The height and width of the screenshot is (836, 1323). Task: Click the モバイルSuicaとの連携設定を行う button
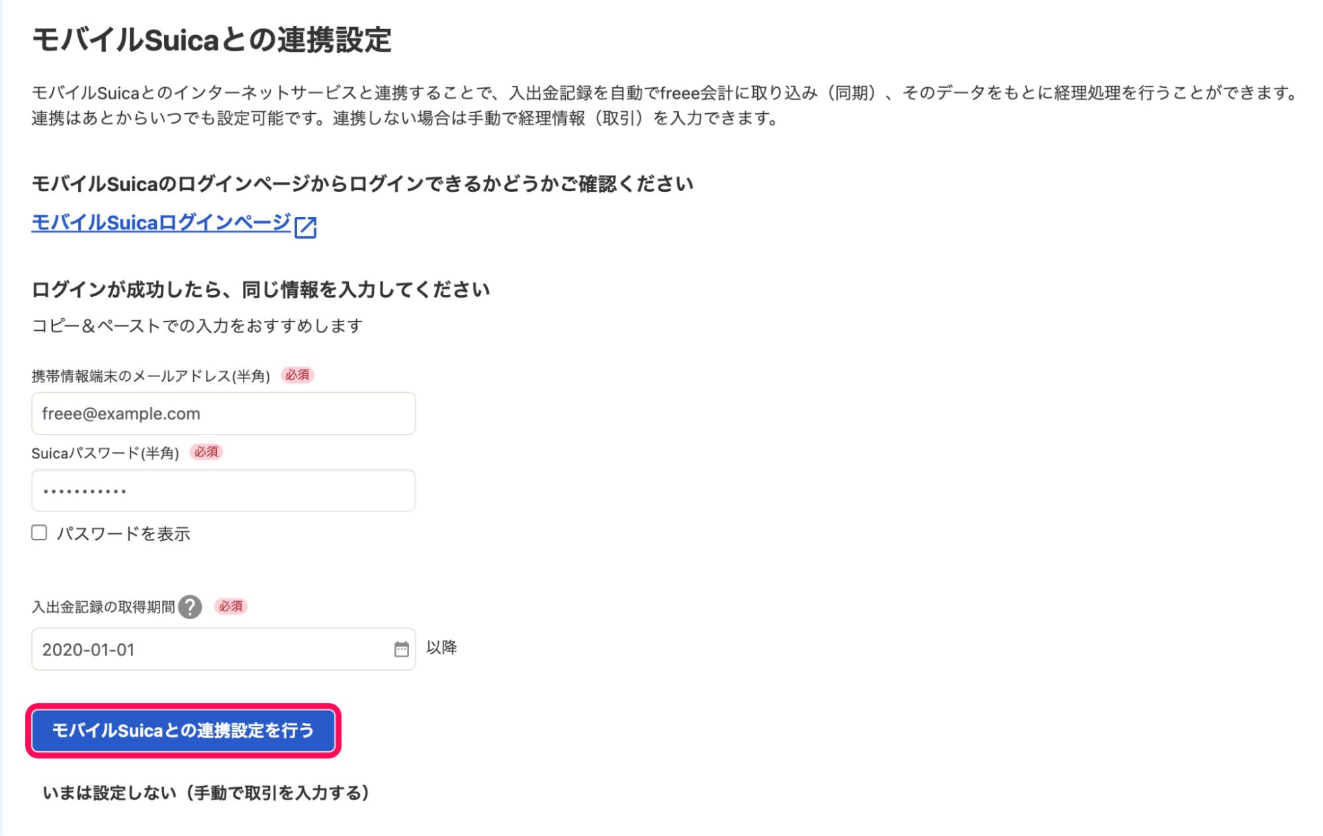point(183,730)
